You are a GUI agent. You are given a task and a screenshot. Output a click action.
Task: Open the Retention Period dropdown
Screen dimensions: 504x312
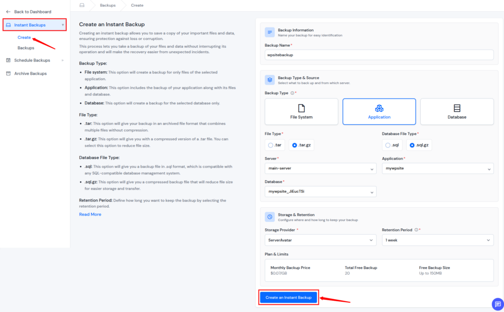coord(438,240)
